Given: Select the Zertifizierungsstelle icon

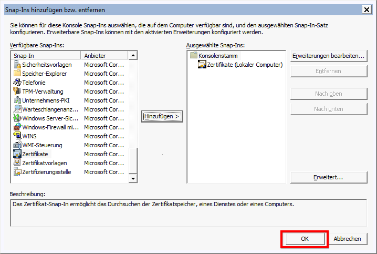Looking at the screenshot, I should 17,172.
